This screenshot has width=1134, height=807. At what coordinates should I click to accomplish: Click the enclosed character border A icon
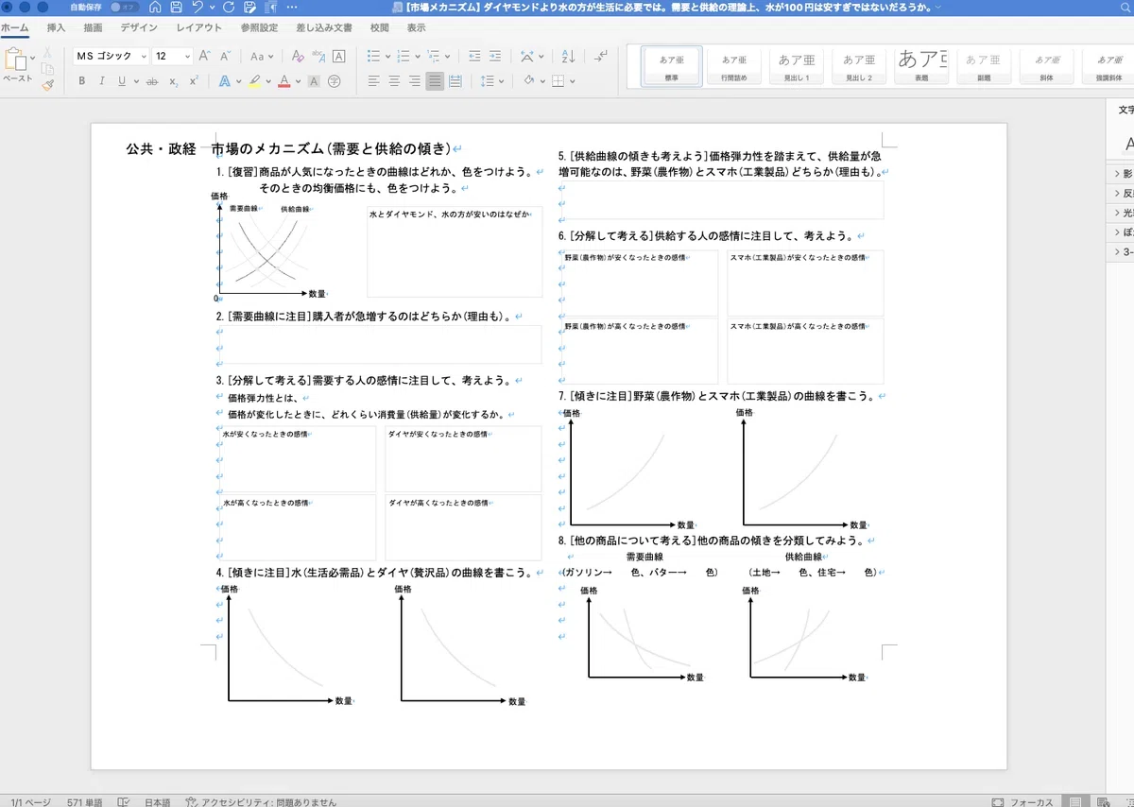click(x=339, y=57)
